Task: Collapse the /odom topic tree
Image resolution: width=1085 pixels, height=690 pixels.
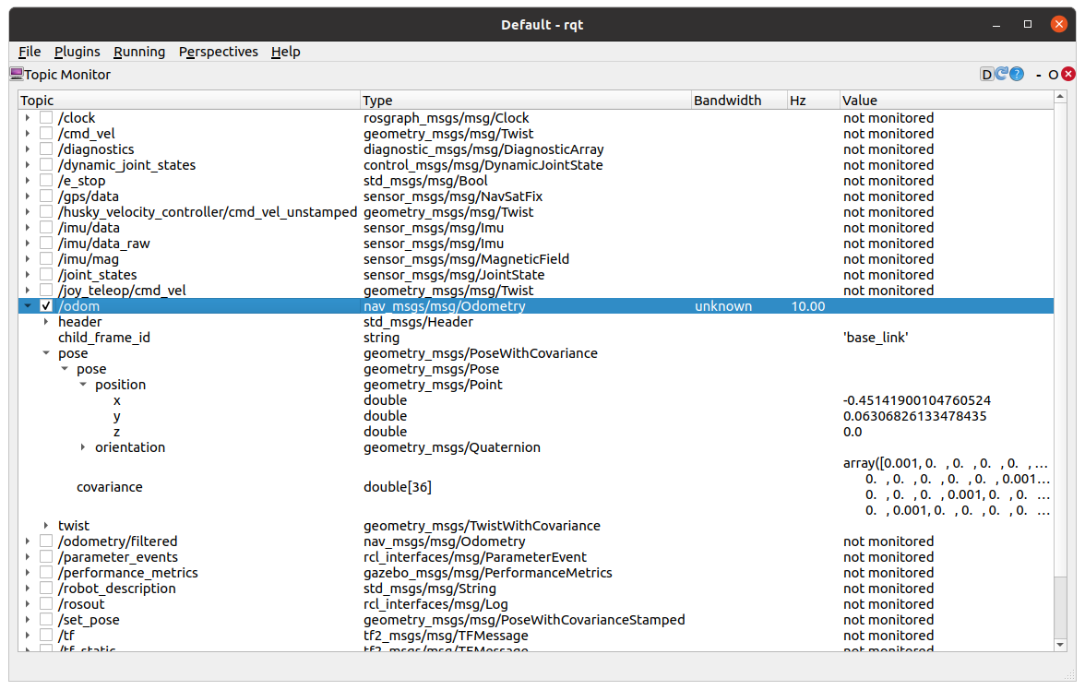Action: point(28,306)
